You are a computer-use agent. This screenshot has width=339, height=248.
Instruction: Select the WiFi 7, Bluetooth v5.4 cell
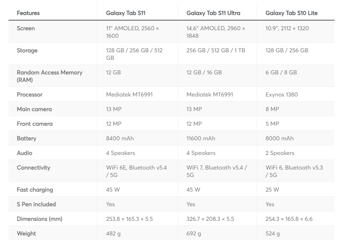(217, 171)
